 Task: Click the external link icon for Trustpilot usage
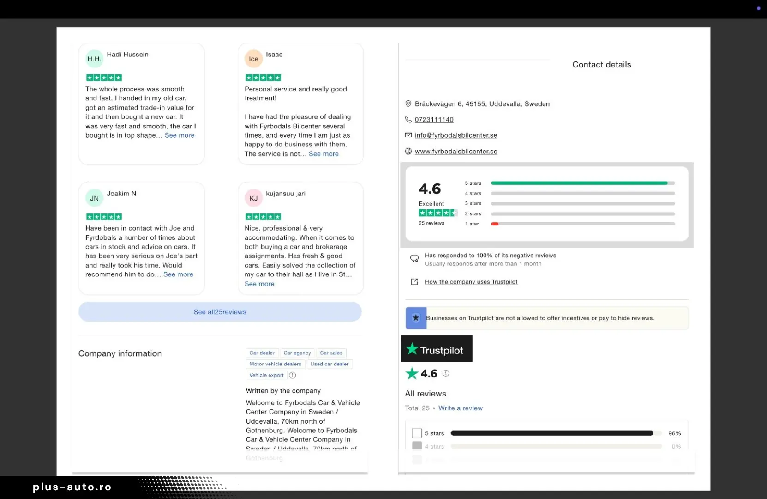[414, 282]
